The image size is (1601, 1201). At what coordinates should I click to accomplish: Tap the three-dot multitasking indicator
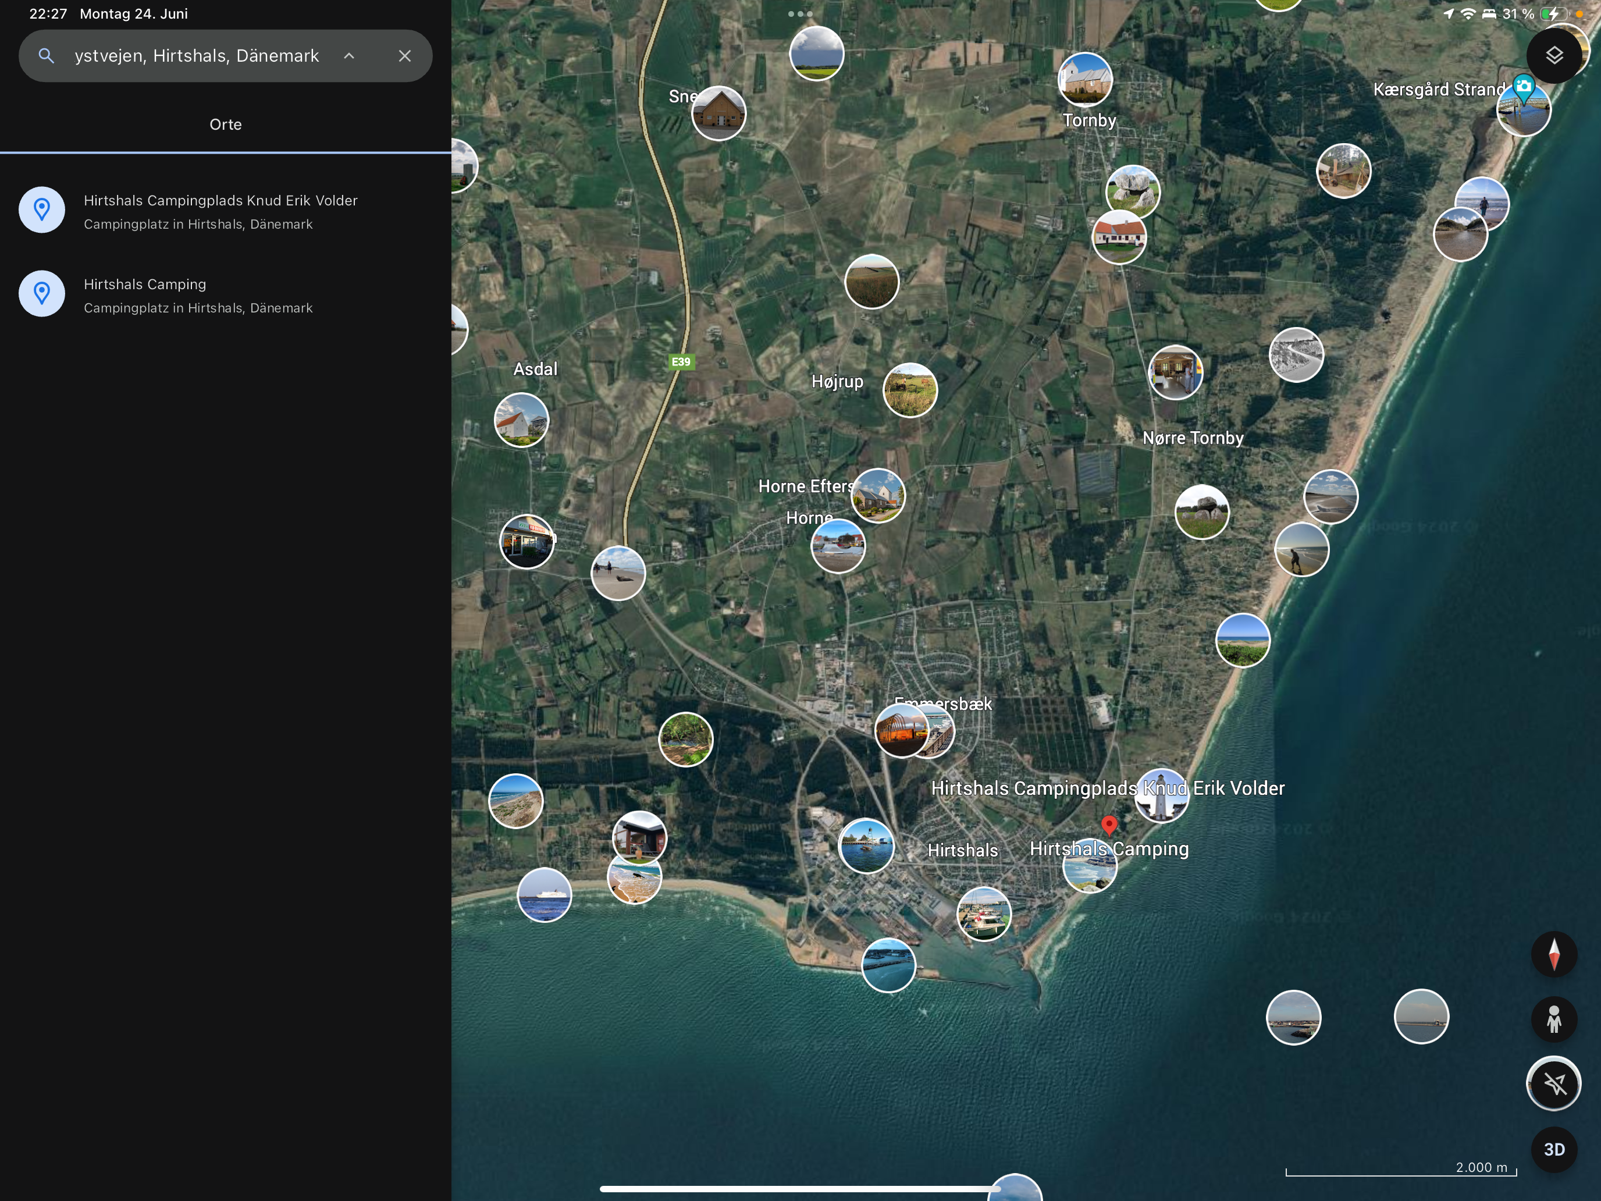(x=800, y=14)
